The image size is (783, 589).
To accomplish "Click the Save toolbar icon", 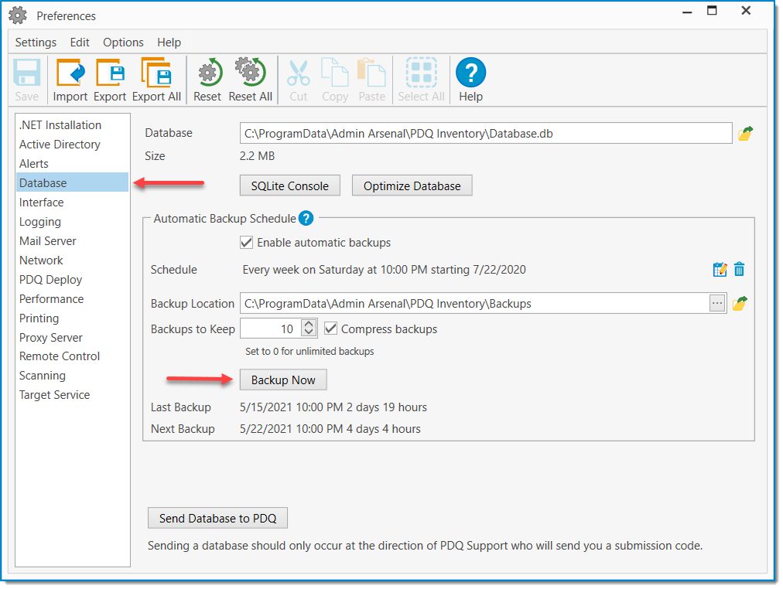I will (x=26, y=80).
